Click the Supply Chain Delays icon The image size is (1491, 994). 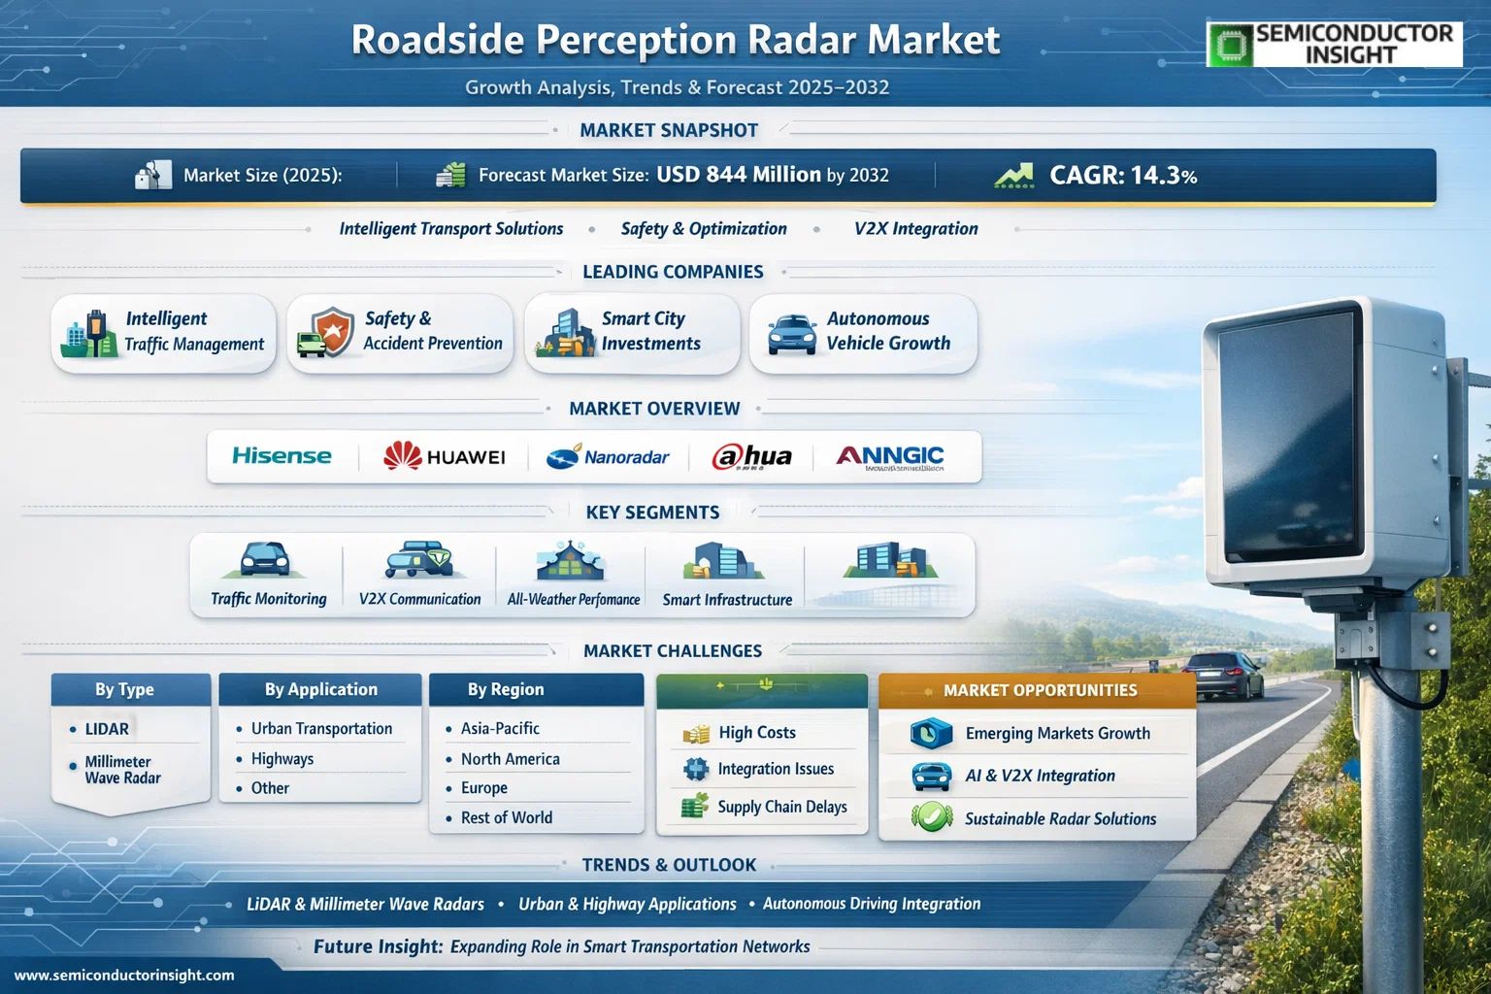[695, 806]
